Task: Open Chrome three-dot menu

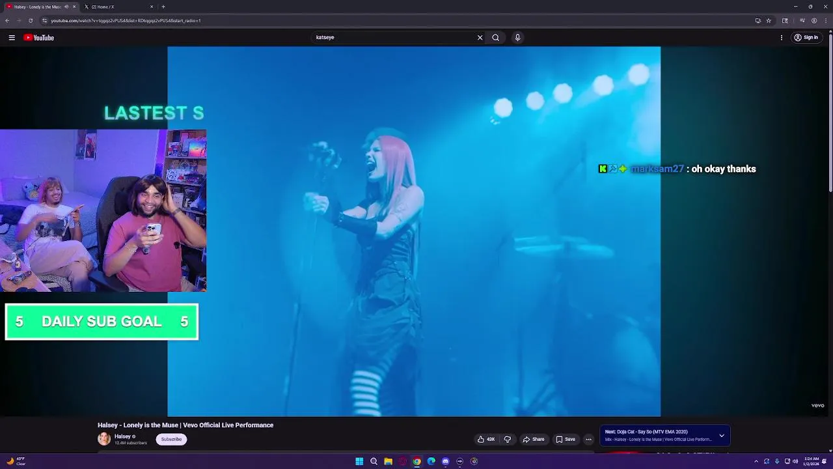Action: (826, 20)
